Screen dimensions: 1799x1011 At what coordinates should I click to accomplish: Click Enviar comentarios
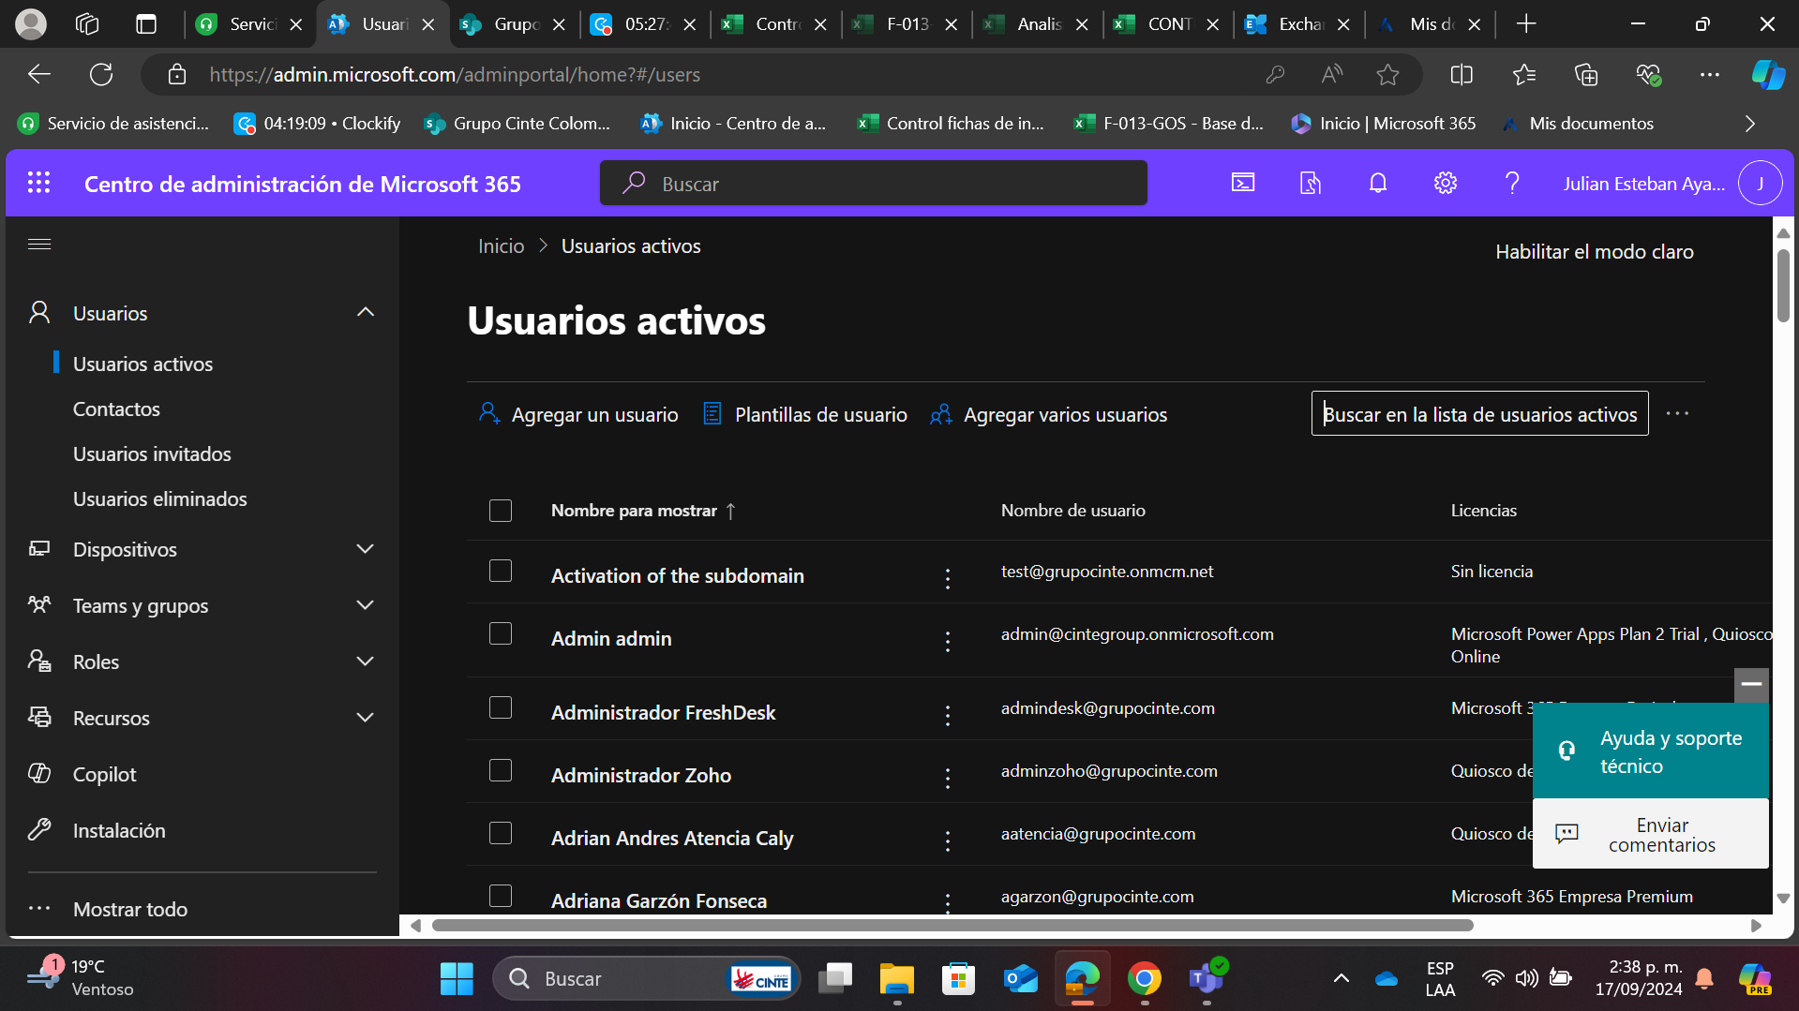(1651, 834)
